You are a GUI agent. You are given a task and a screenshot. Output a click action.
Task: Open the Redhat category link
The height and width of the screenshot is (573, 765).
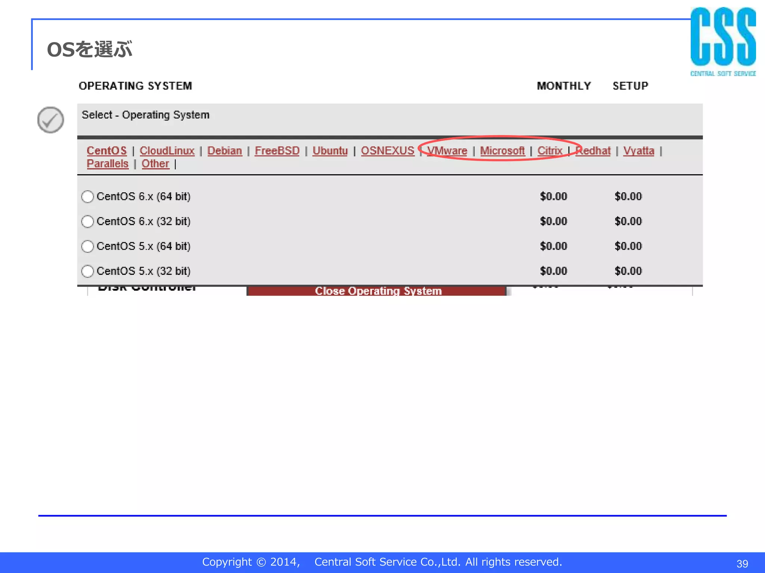click(x=593, y=151)
